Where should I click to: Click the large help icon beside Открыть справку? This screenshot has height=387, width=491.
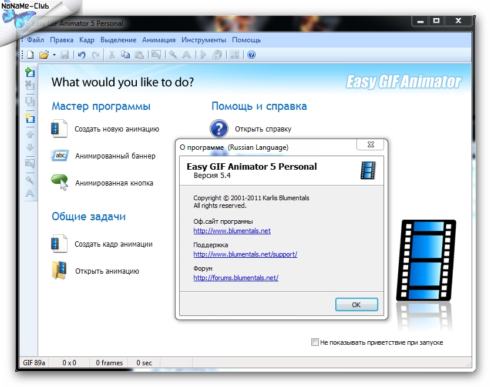click(219, 129)
